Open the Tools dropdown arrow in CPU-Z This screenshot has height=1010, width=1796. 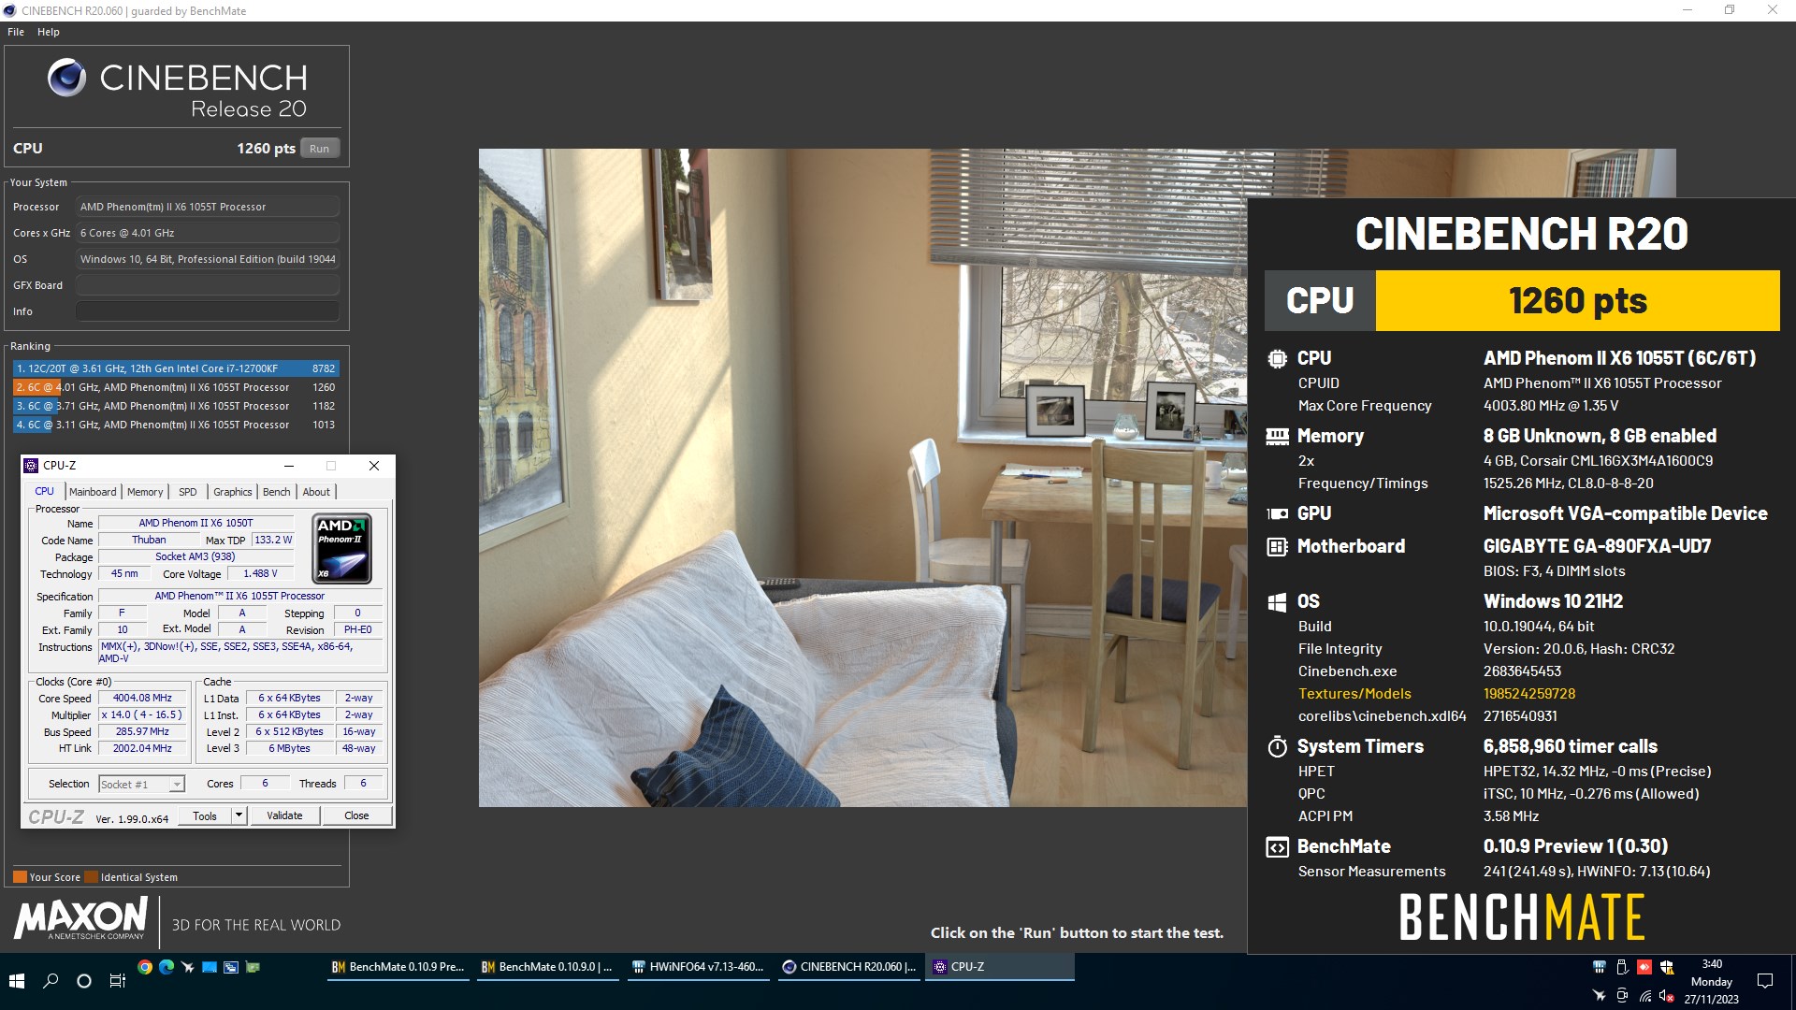pos(239,815)
